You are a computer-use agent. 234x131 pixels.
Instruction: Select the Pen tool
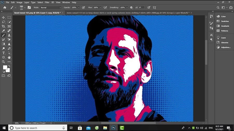click(x=9, y=49)
